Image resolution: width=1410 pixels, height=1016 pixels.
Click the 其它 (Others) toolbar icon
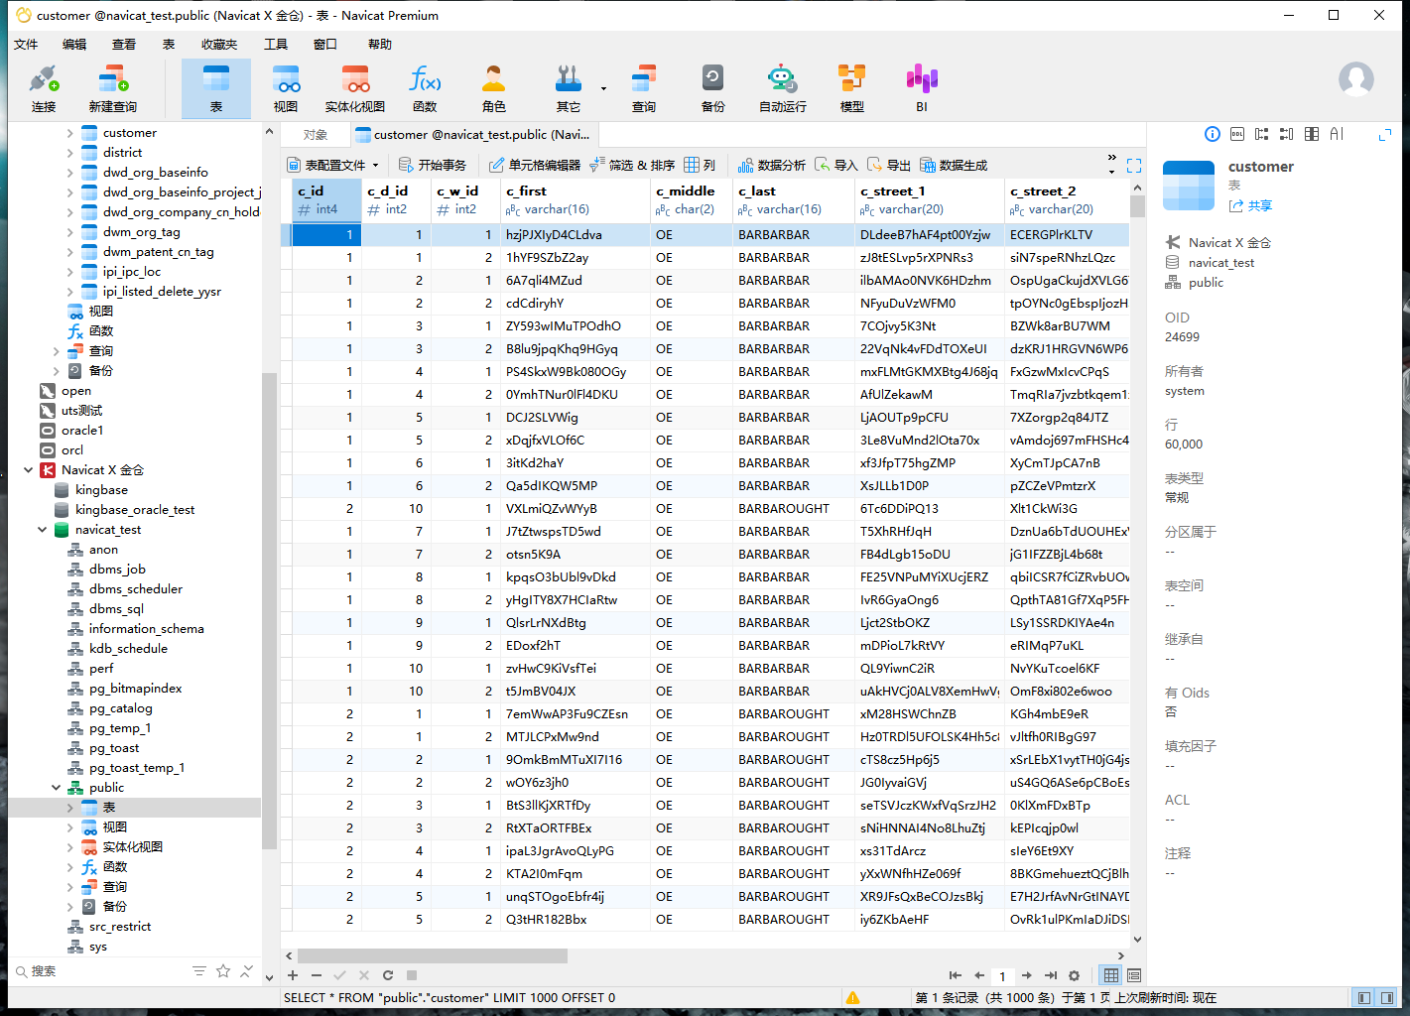tap(569, 88)
